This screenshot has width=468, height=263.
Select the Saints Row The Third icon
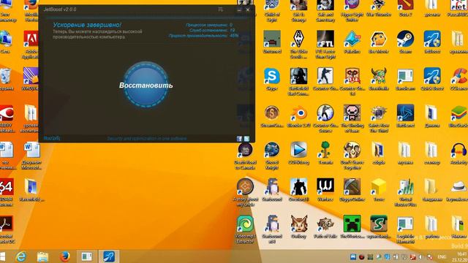(379, 118)
